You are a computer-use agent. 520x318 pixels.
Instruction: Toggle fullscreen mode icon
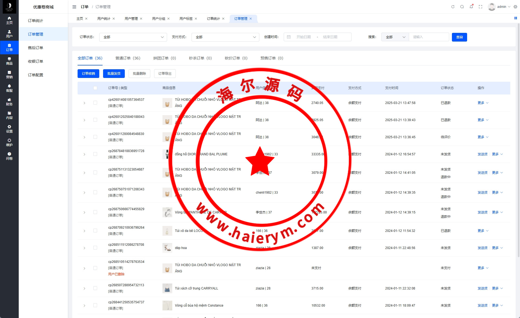coord(480,7)
